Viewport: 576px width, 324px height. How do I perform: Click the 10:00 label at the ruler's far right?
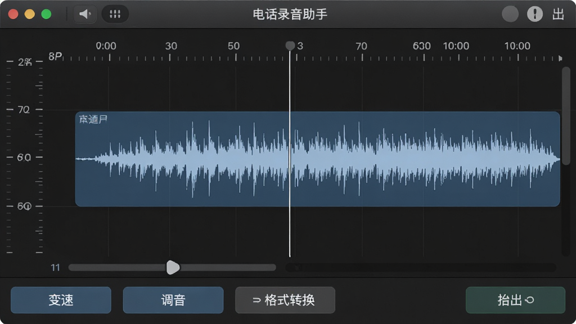[x=517, y=46]
